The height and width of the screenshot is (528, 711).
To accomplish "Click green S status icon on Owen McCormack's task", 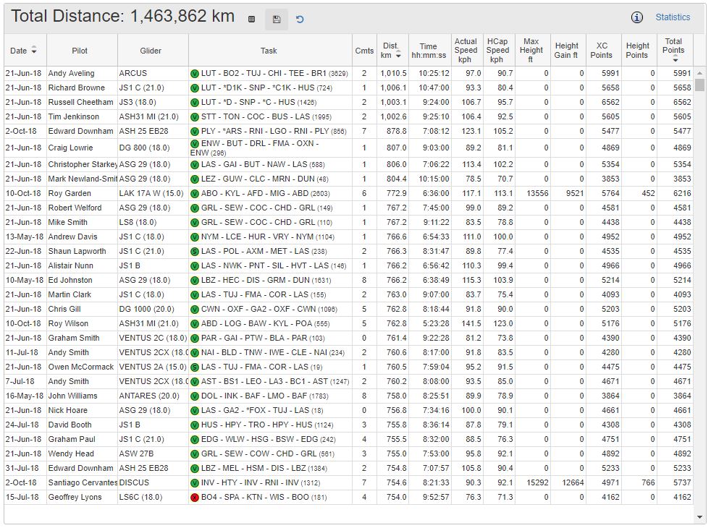I will tap(194, 367).
